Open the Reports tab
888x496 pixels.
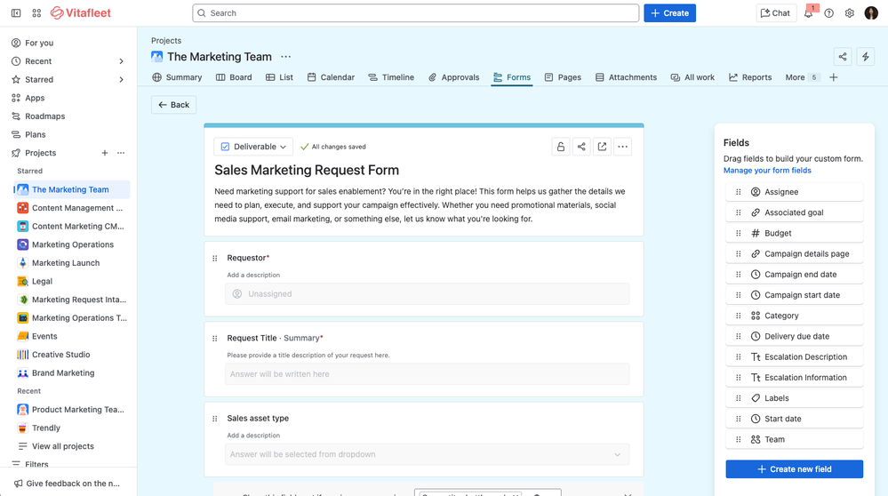pos(750,77)
